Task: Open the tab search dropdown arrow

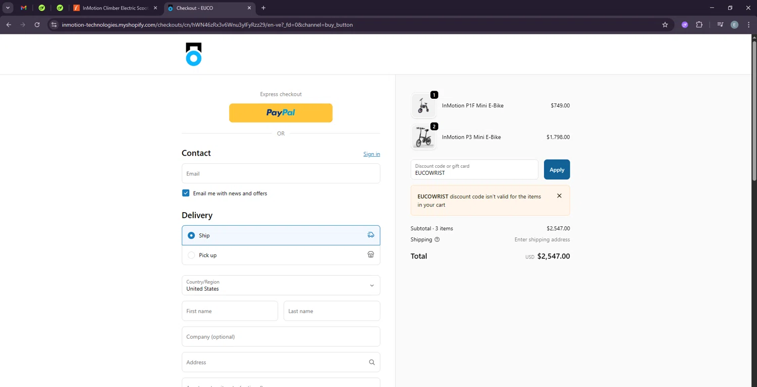Action: pos(8,8)
